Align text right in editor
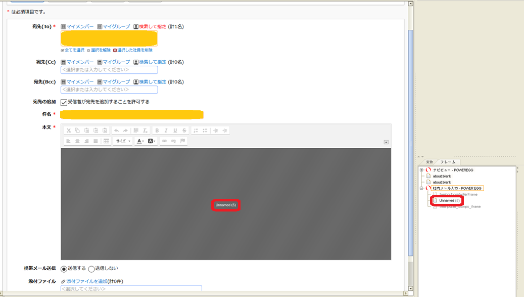The width and height of the screenshot is (524, 297). tap(86, 141)
